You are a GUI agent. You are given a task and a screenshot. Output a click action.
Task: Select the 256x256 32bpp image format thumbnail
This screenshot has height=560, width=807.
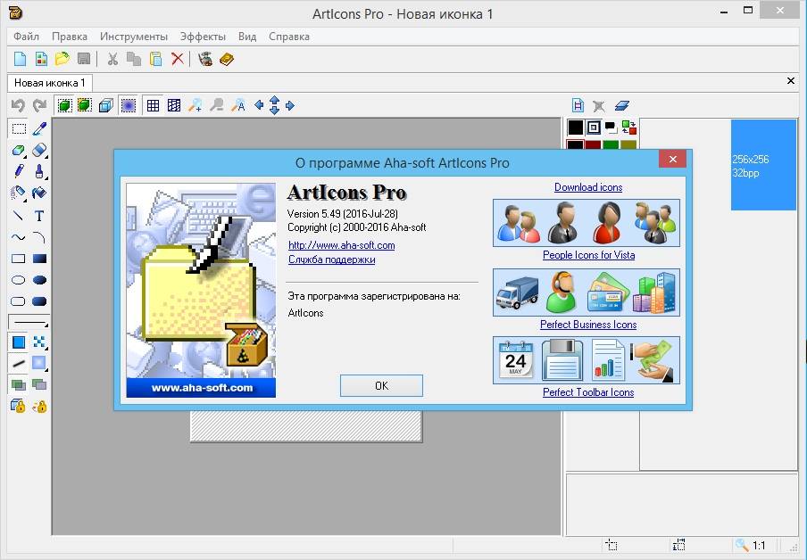764,165
